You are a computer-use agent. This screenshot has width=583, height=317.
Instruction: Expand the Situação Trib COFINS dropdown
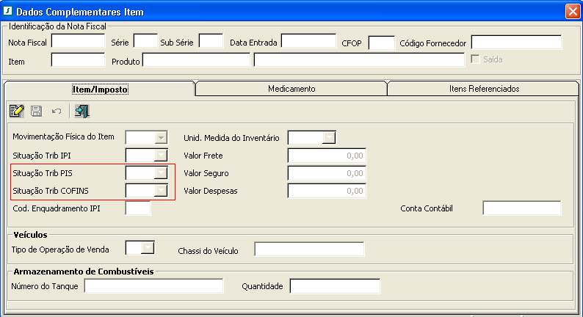tap(161, 191)
